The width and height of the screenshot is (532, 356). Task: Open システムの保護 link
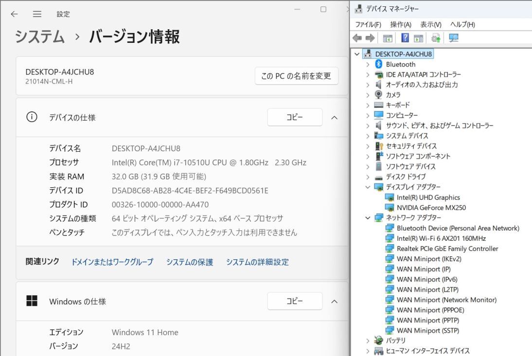190,262
